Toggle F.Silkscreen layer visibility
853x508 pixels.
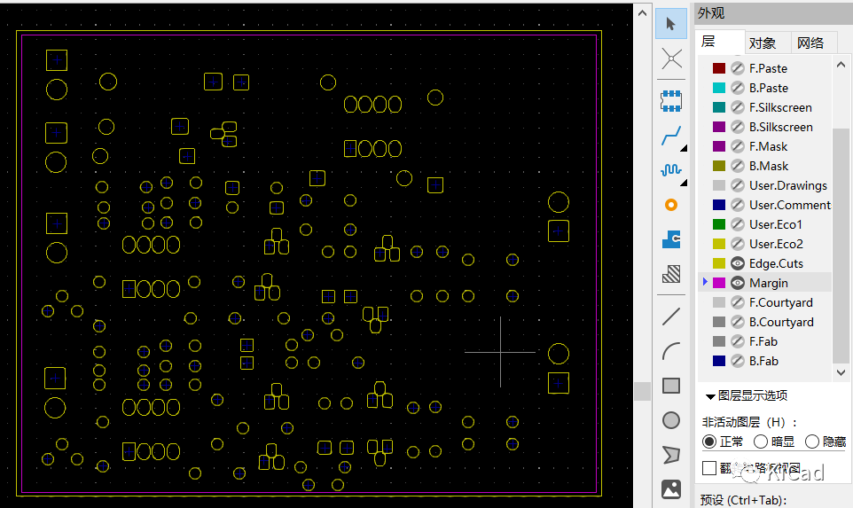(x=738, y=107)
